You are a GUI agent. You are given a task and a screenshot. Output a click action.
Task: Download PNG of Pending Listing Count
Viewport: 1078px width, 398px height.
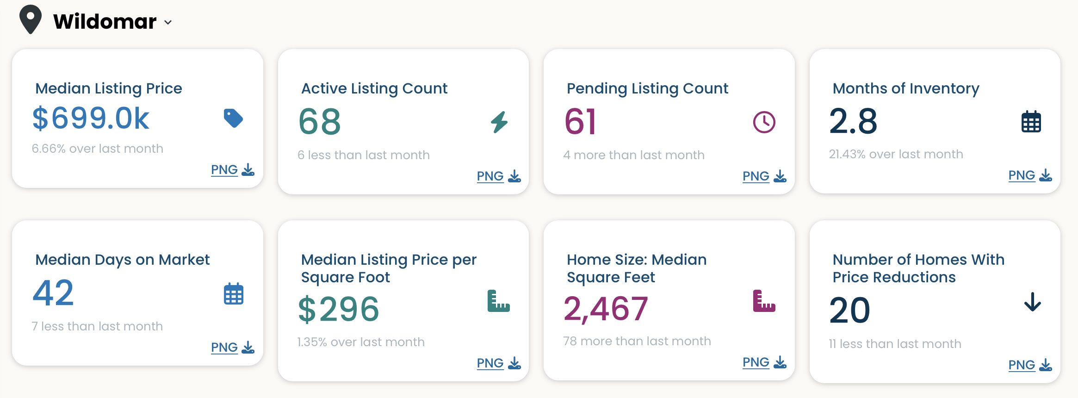[x=764, y=176]
